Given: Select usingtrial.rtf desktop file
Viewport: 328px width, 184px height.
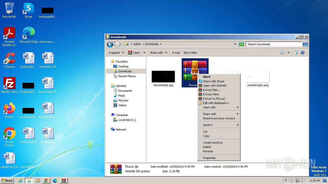Looking at the screenshot, I should coord(48,135).
